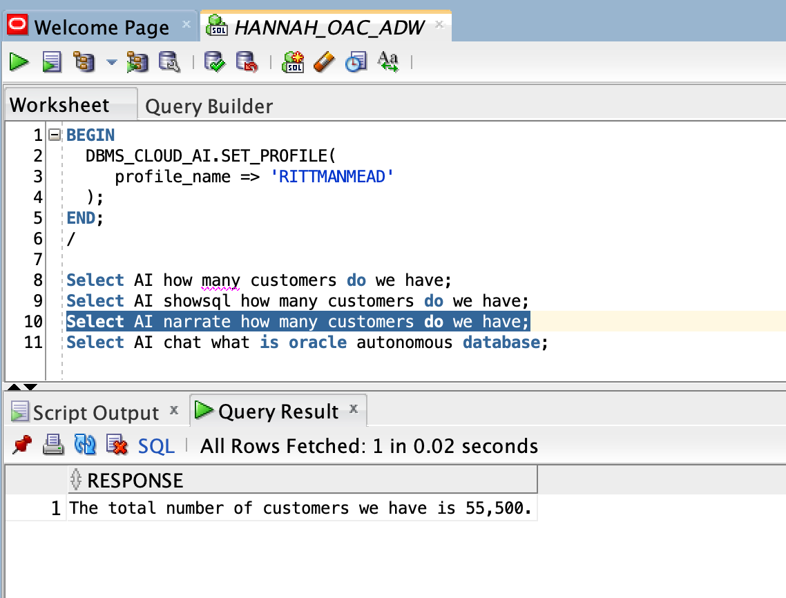Open an unshared SQL worksheet

point(293,62)
